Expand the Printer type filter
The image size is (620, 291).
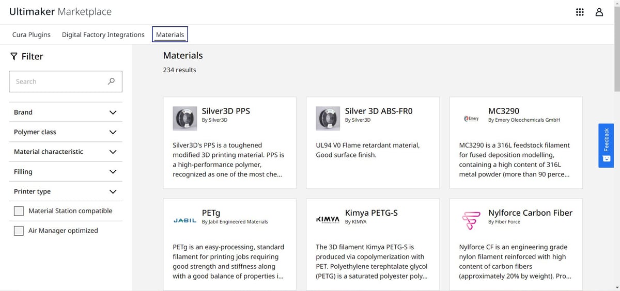66,191
